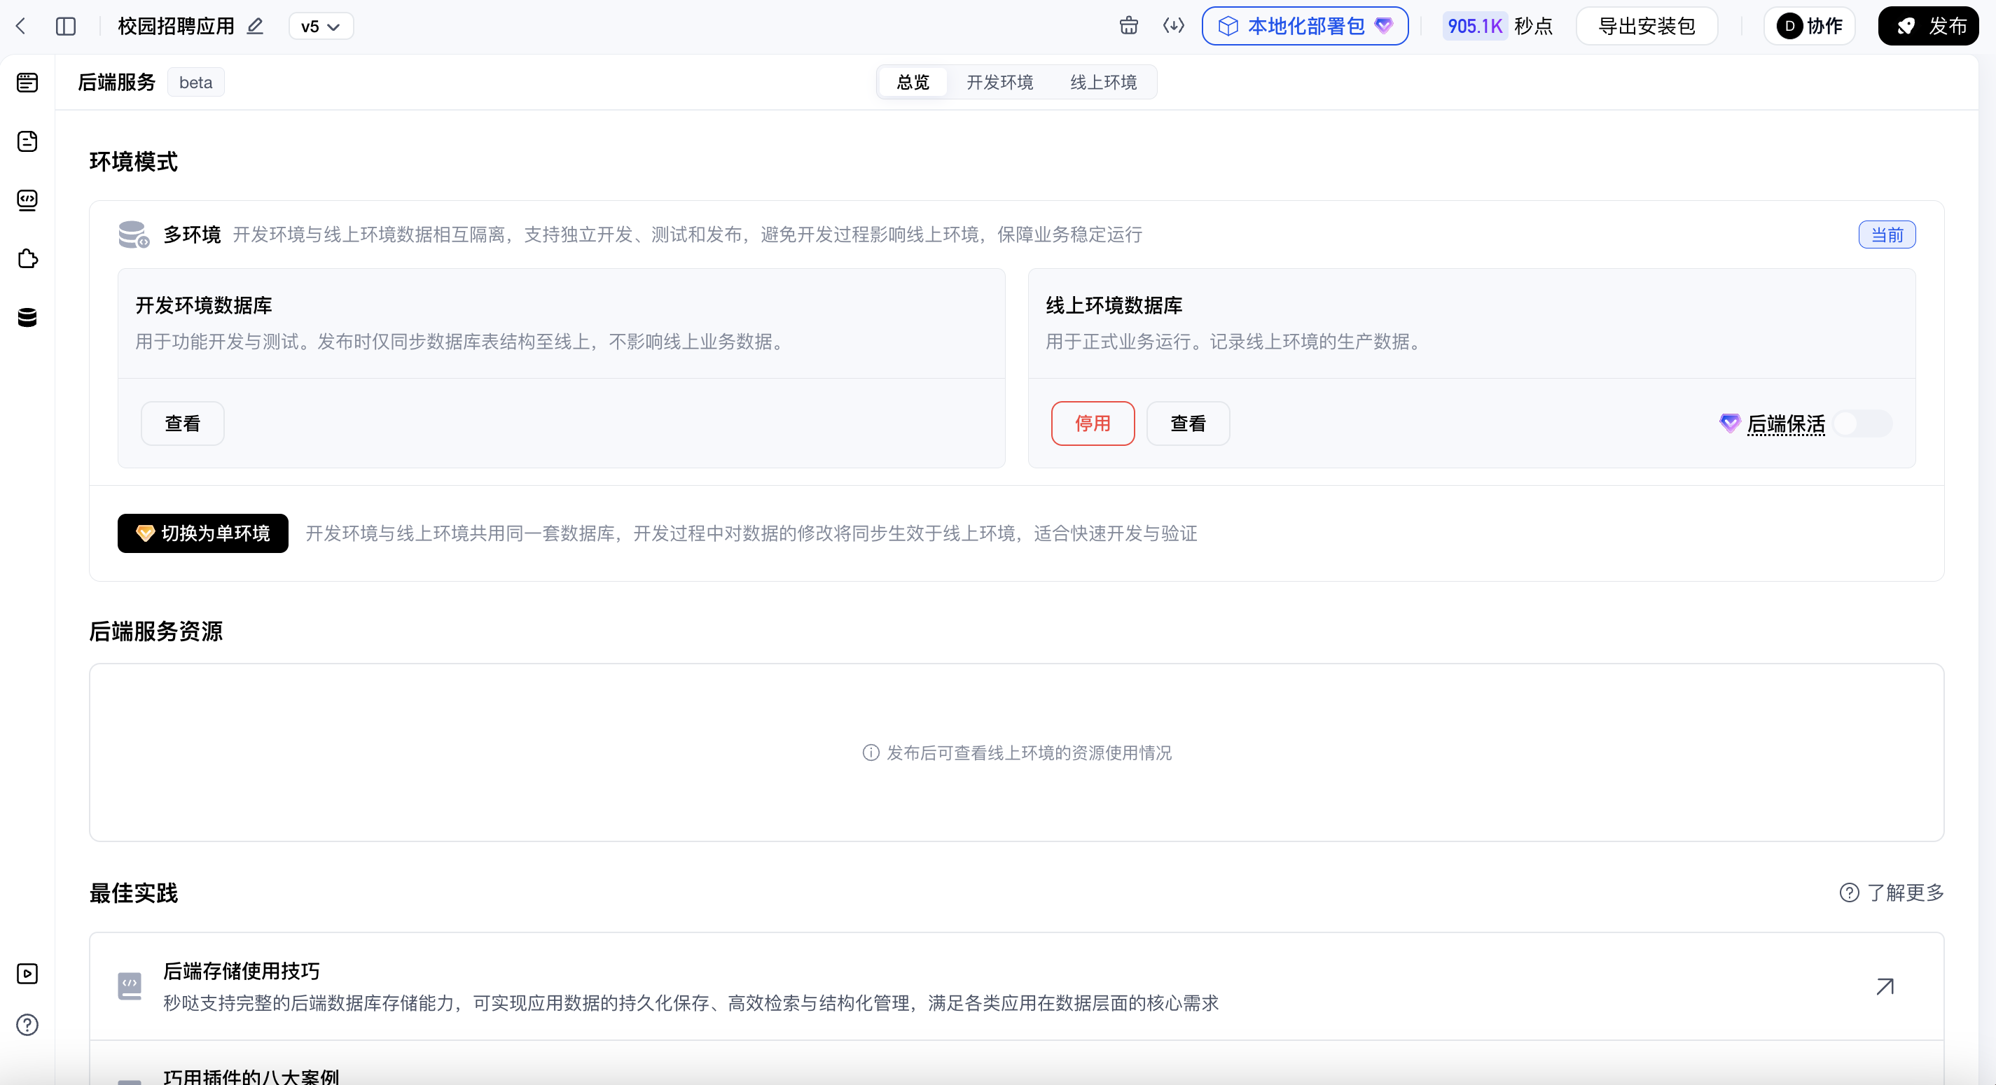1996x1085 pixels.
Task: Click the question icon beside 了解更多
Action: coord(1849,893)
